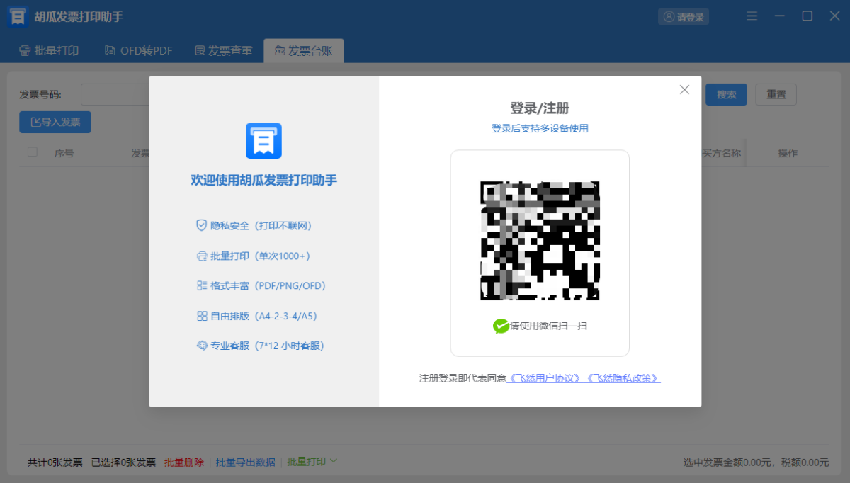Click the professional customer service headset icon
850x483 pixels.
pyautogui.click(x=201, y=346)
